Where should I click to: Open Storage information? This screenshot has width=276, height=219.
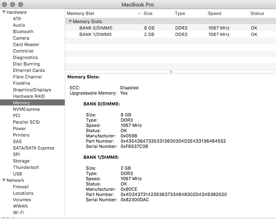(x=21, y=161)
